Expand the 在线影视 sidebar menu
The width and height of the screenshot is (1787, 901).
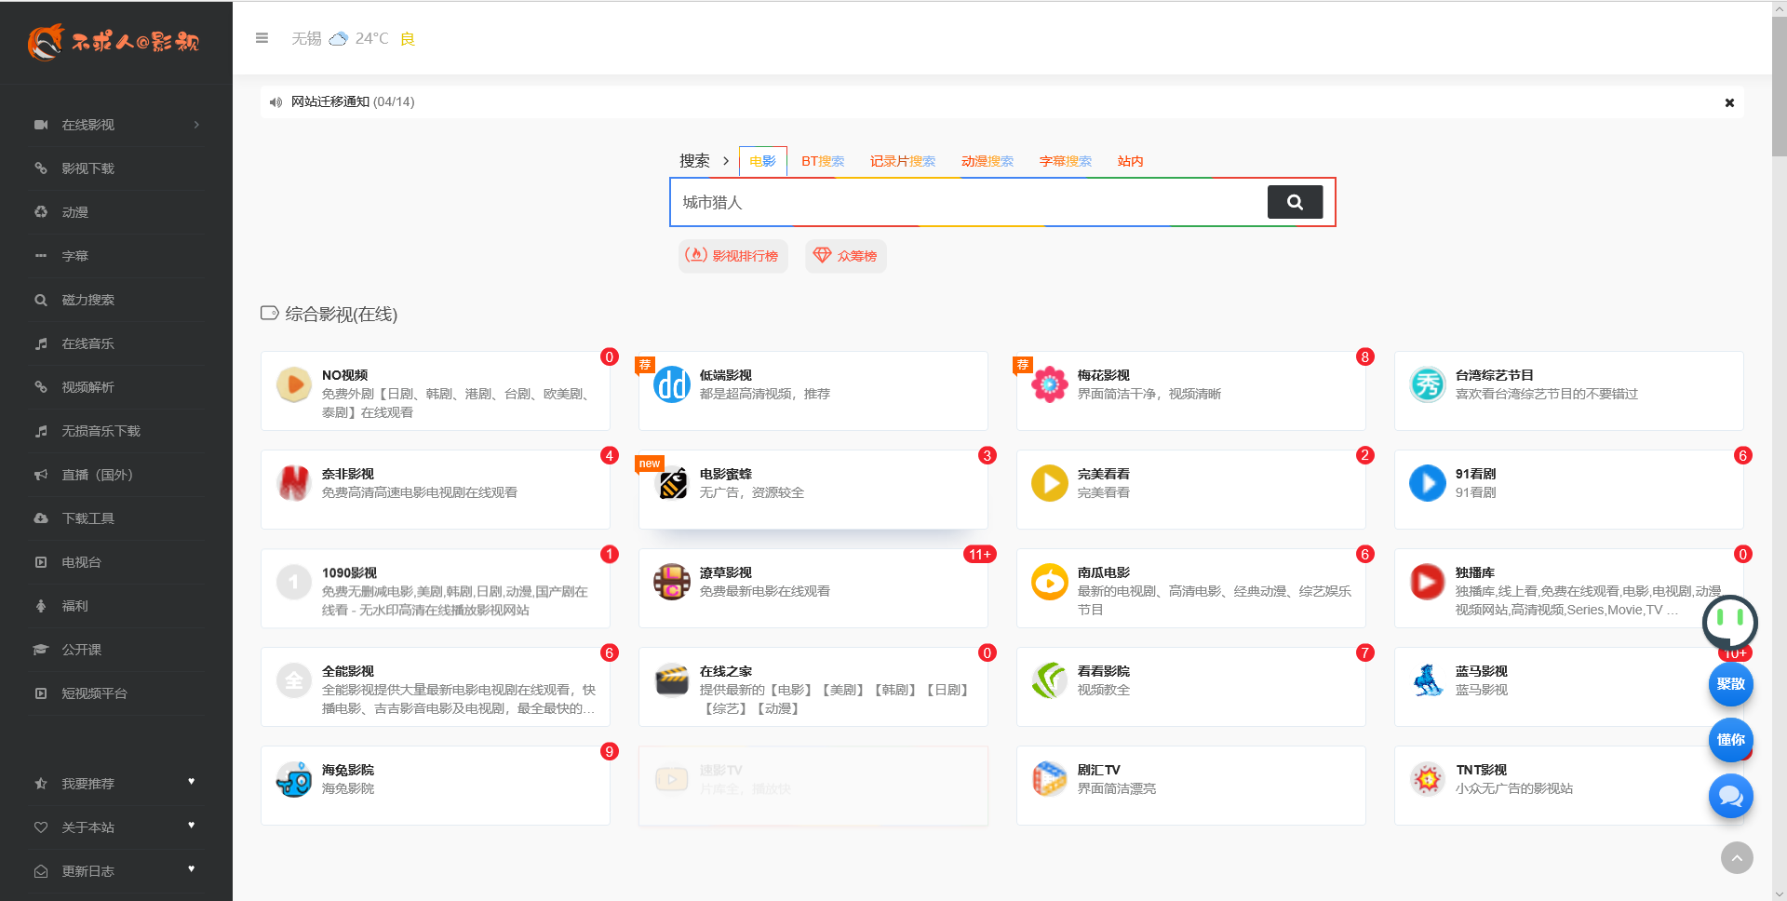click(116, 125)
